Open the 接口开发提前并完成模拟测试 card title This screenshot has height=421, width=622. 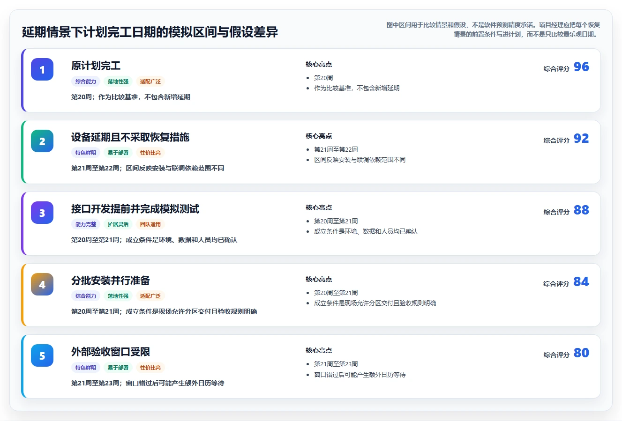tap(135, 209)
